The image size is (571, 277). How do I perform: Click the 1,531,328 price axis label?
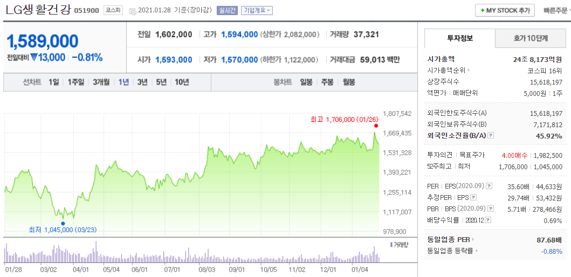click(398, 153)
